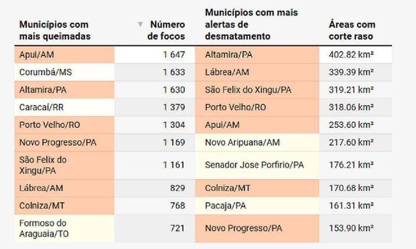The height and width of the screenshot is (249, 416).
Task: Click the Lábrea/AM cell in desmatamento column
Action: tap(227, 72)
